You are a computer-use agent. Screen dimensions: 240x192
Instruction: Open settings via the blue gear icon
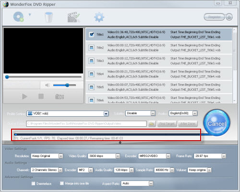point(99,17)
